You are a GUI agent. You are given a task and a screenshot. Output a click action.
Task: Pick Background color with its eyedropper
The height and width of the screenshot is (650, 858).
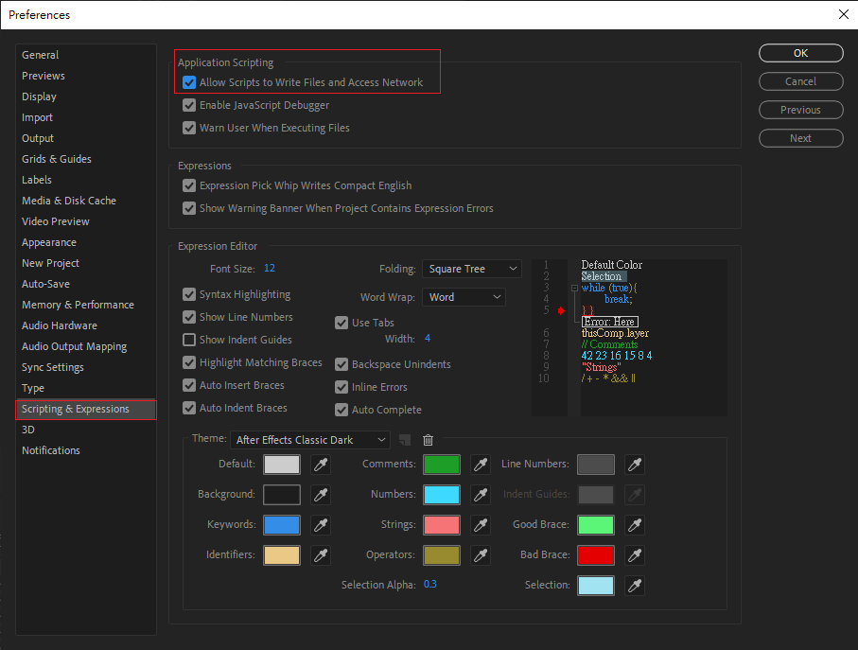click(x=321, y=495)
